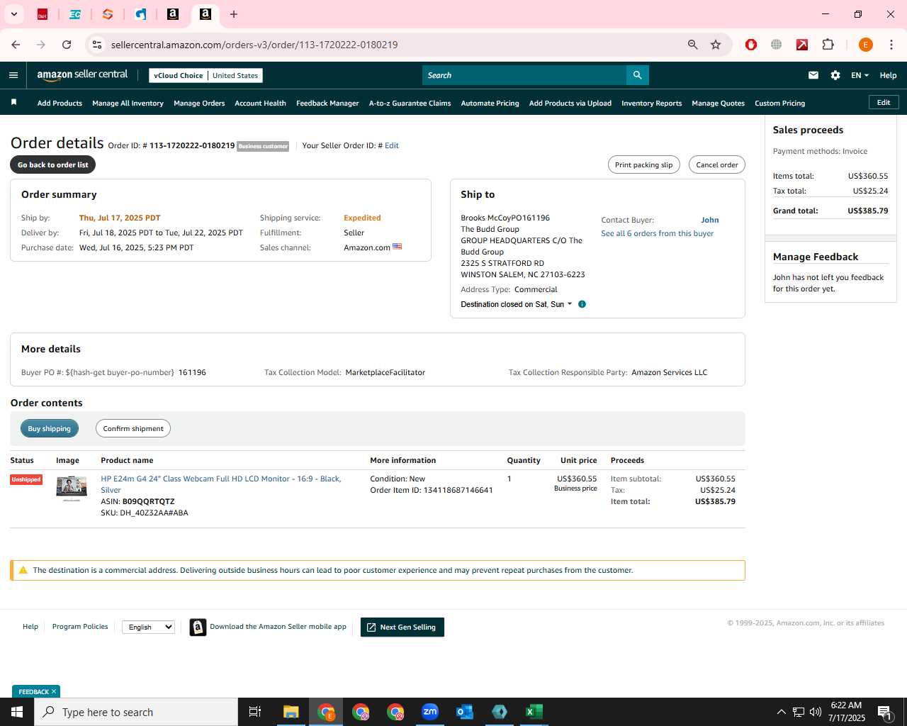Open the browser zoom magnifier icon
Screen dimensions: 907x726
693,45
